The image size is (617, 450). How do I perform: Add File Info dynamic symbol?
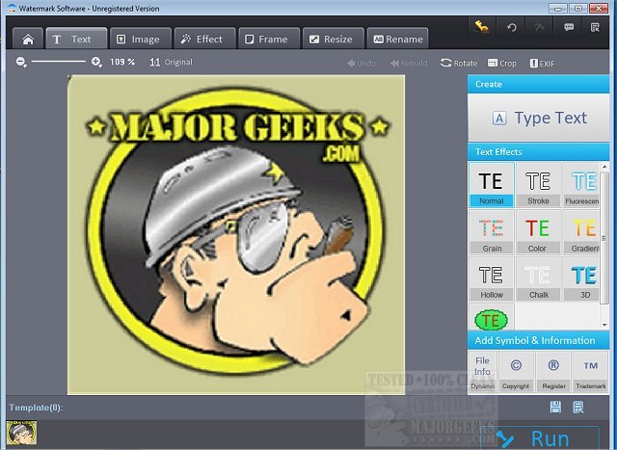coord(482,372)
